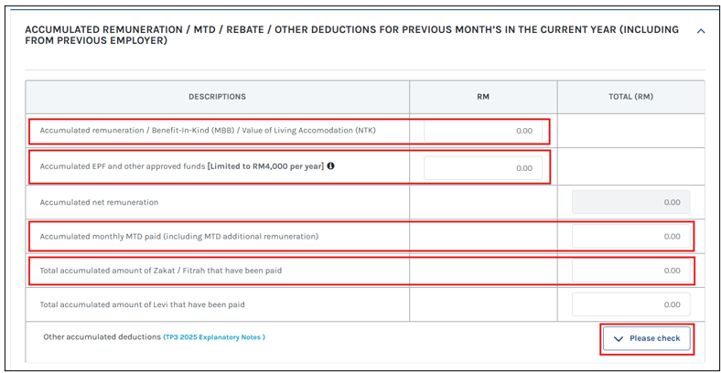
Task: Collapse the Accumulated Remuneration section chevron
Action: pos(701,31)
